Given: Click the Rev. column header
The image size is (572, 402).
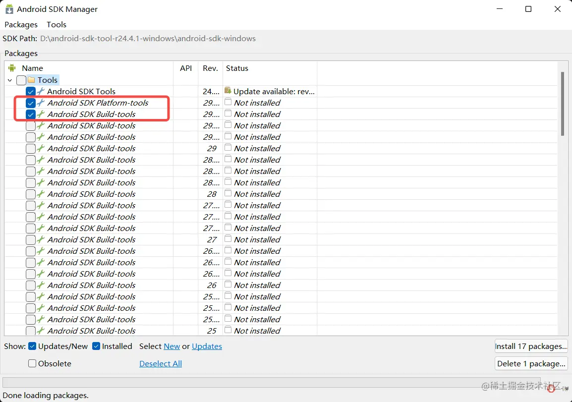Looking at the screenshot, I should [211, 68].
